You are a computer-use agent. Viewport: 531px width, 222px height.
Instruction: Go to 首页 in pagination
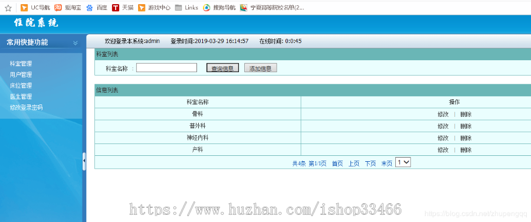pyautogui.click(x=337, y=164)
